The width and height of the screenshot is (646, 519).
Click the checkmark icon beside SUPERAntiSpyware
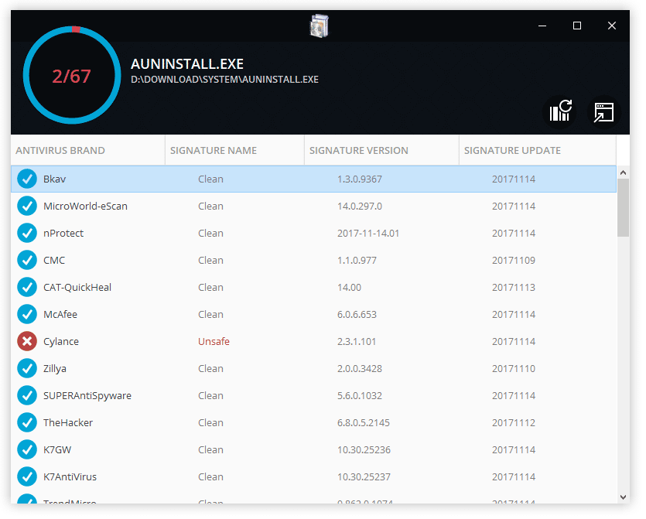click(x=27, y=396)
